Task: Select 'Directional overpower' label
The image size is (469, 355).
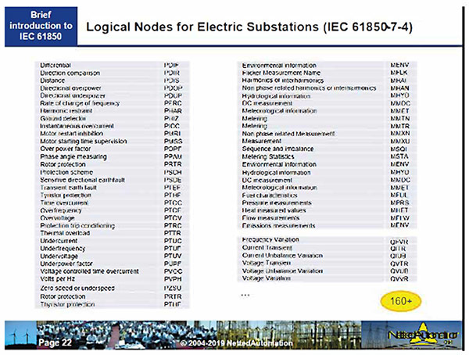Action: (x=70, y=88)
